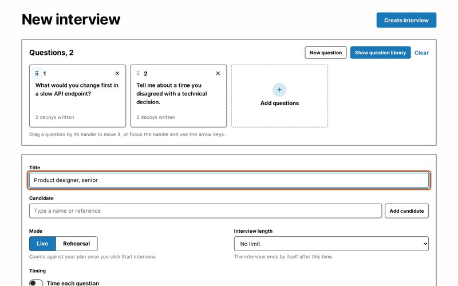This screenshot has height=286, width=458.
Task: Click the Title input field
Action: click(x=229, y=180)
